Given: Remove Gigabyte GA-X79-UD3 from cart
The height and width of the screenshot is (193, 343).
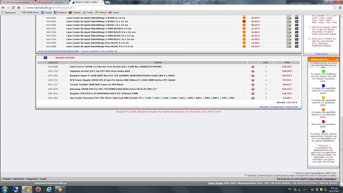Looking at the screenshot, I should pos(253,71).
